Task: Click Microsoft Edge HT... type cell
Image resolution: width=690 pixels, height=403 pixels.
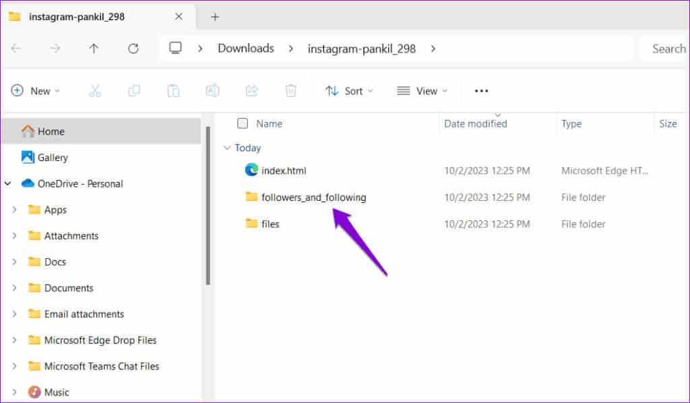Action: click(604, 170)
